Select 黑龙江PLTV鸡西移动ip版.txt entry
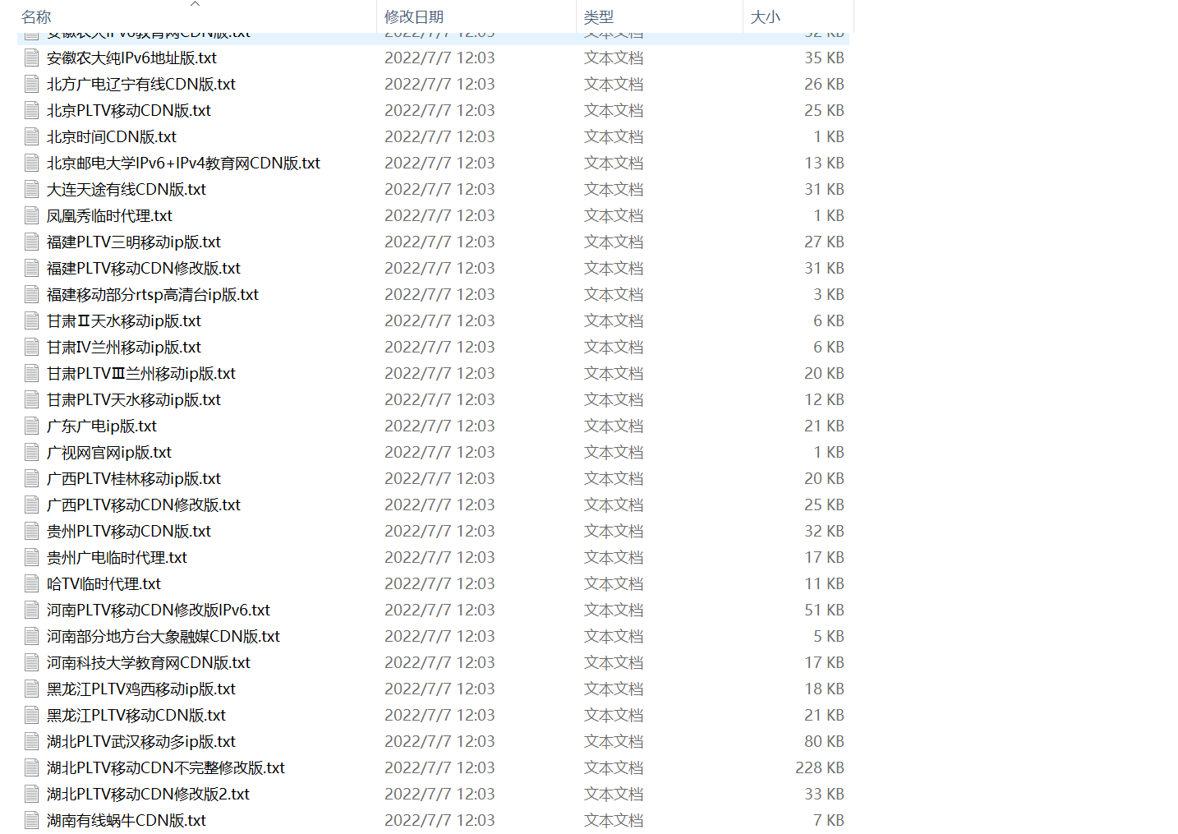 140,689
